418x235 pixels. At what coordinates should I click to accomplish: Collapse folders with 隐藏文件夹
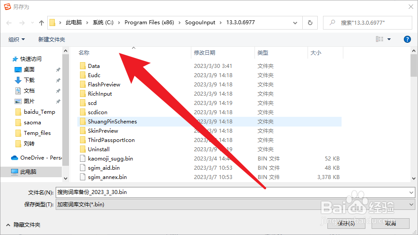(x=23, y=225)
